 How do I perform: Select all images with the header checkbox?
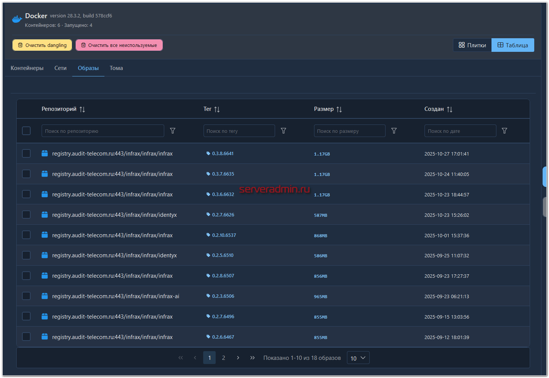[x=26, y=131]
